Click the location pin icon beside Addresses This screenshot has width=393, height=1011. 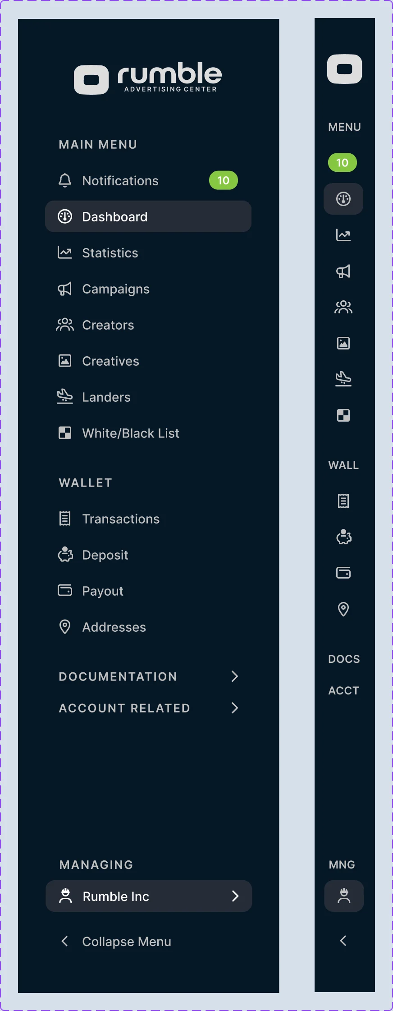65,627
